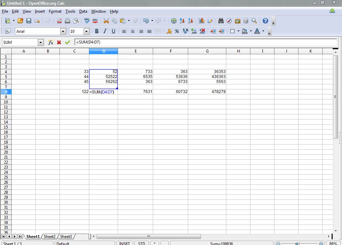Click the Copy icon
The width and height of the screenshot is (342, 245).
(x=114, y=21)
